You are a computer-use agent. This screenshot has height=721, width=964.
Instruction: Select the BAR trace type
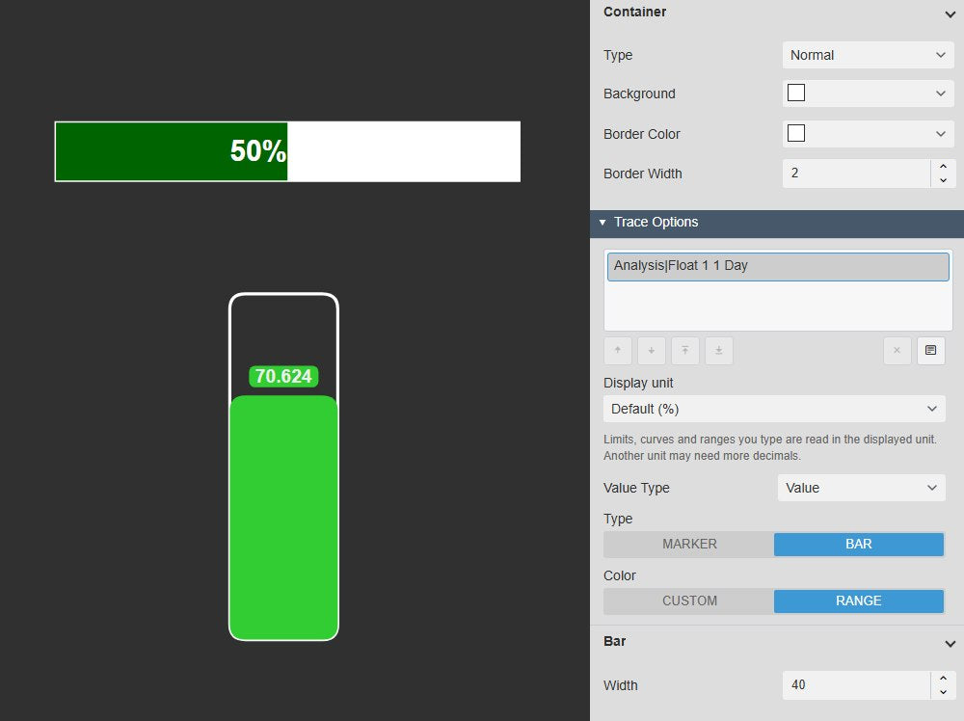(x=858, y=545)
